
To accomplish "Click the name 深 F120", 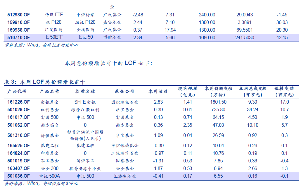I will pyautogui.click(x=53, y=22).
